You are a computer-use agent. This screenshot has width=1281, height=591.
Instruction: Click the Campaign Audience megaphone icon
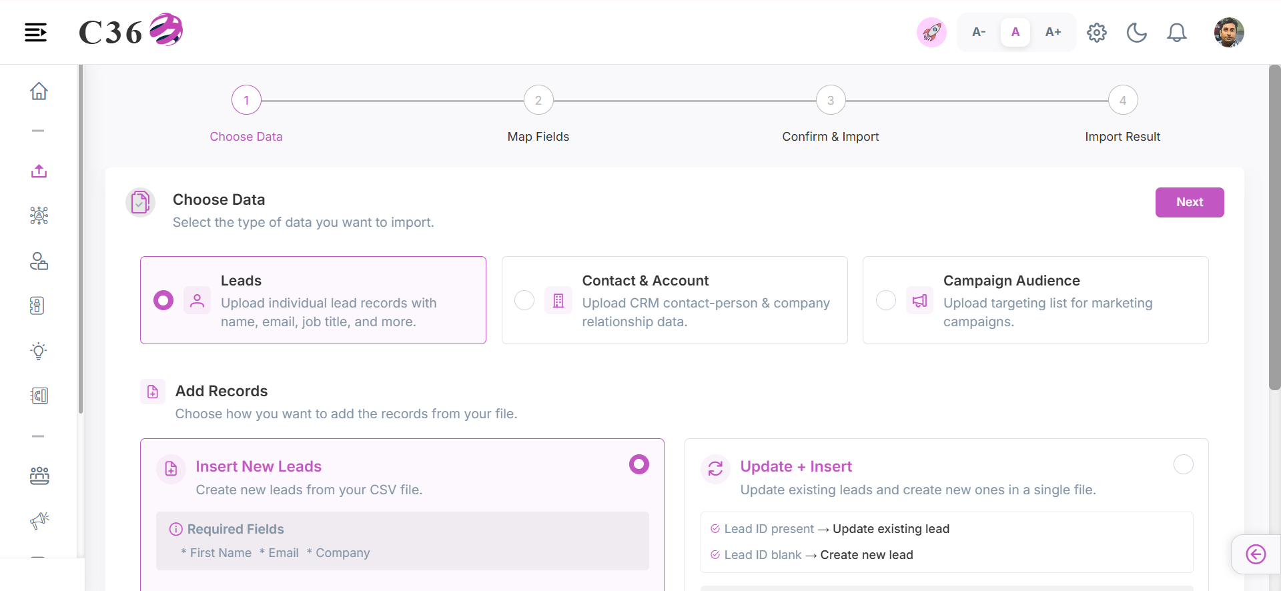(x=919, y=301)
